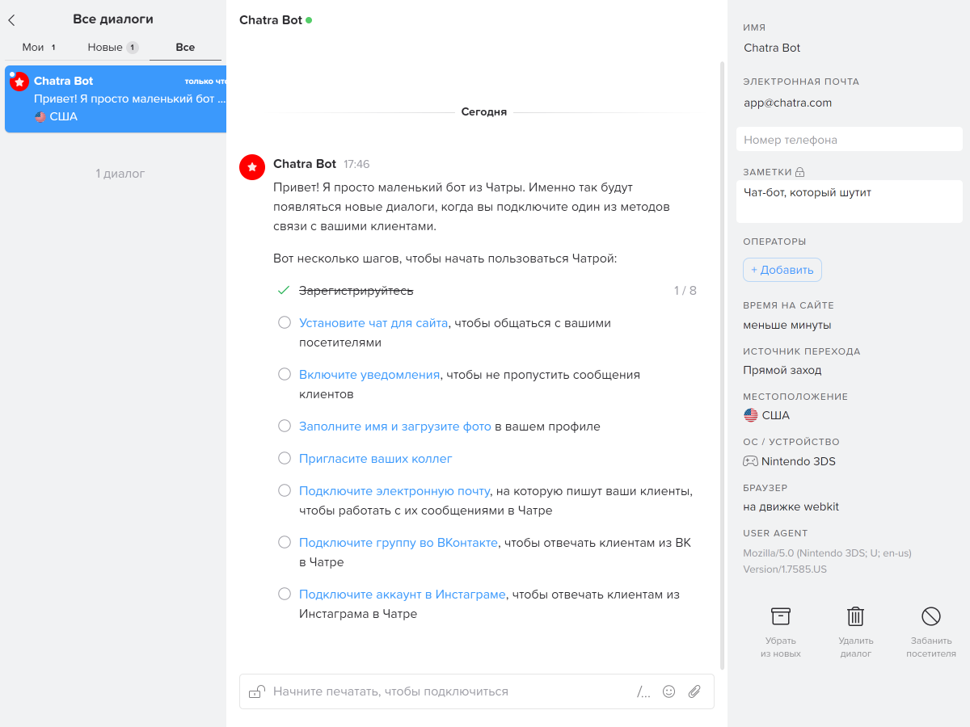
Task: Click the USA flag in dialog list item
Action: click(x=40, y=116)
